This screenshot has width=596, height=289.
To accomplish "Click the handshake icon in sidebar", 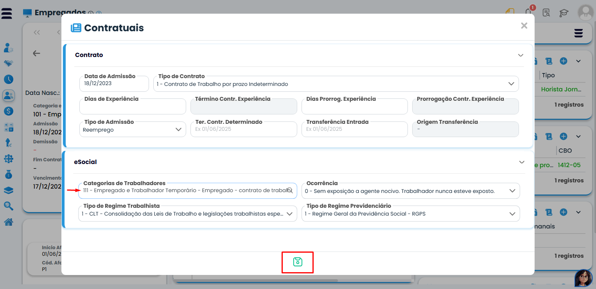I will [9, 63].
